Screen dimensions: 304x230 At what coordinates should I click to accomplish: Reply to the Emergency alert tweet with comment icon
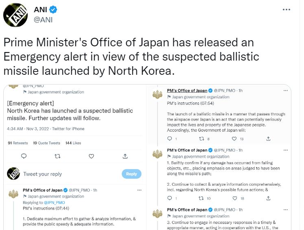(24, 156)
